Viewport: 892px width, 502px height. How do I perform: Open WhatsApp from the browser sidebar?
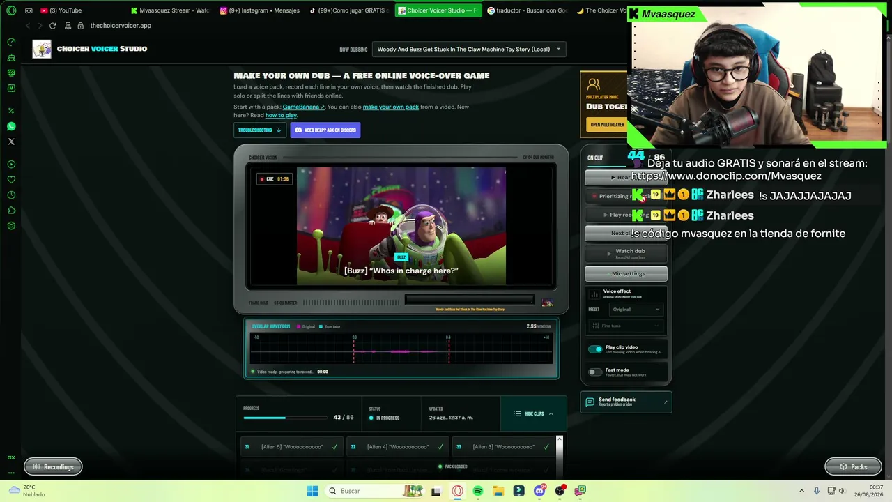click(11, 126)
